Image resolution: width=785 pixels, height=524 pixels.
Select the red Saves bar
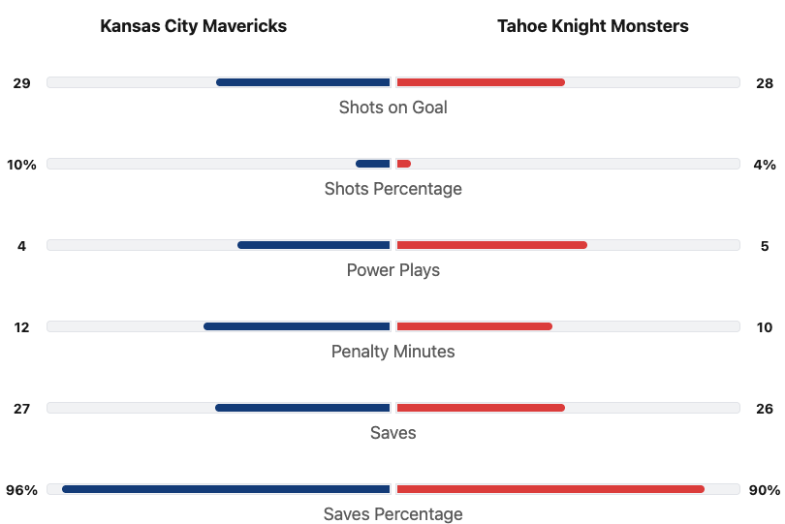[x=481, y=408]
